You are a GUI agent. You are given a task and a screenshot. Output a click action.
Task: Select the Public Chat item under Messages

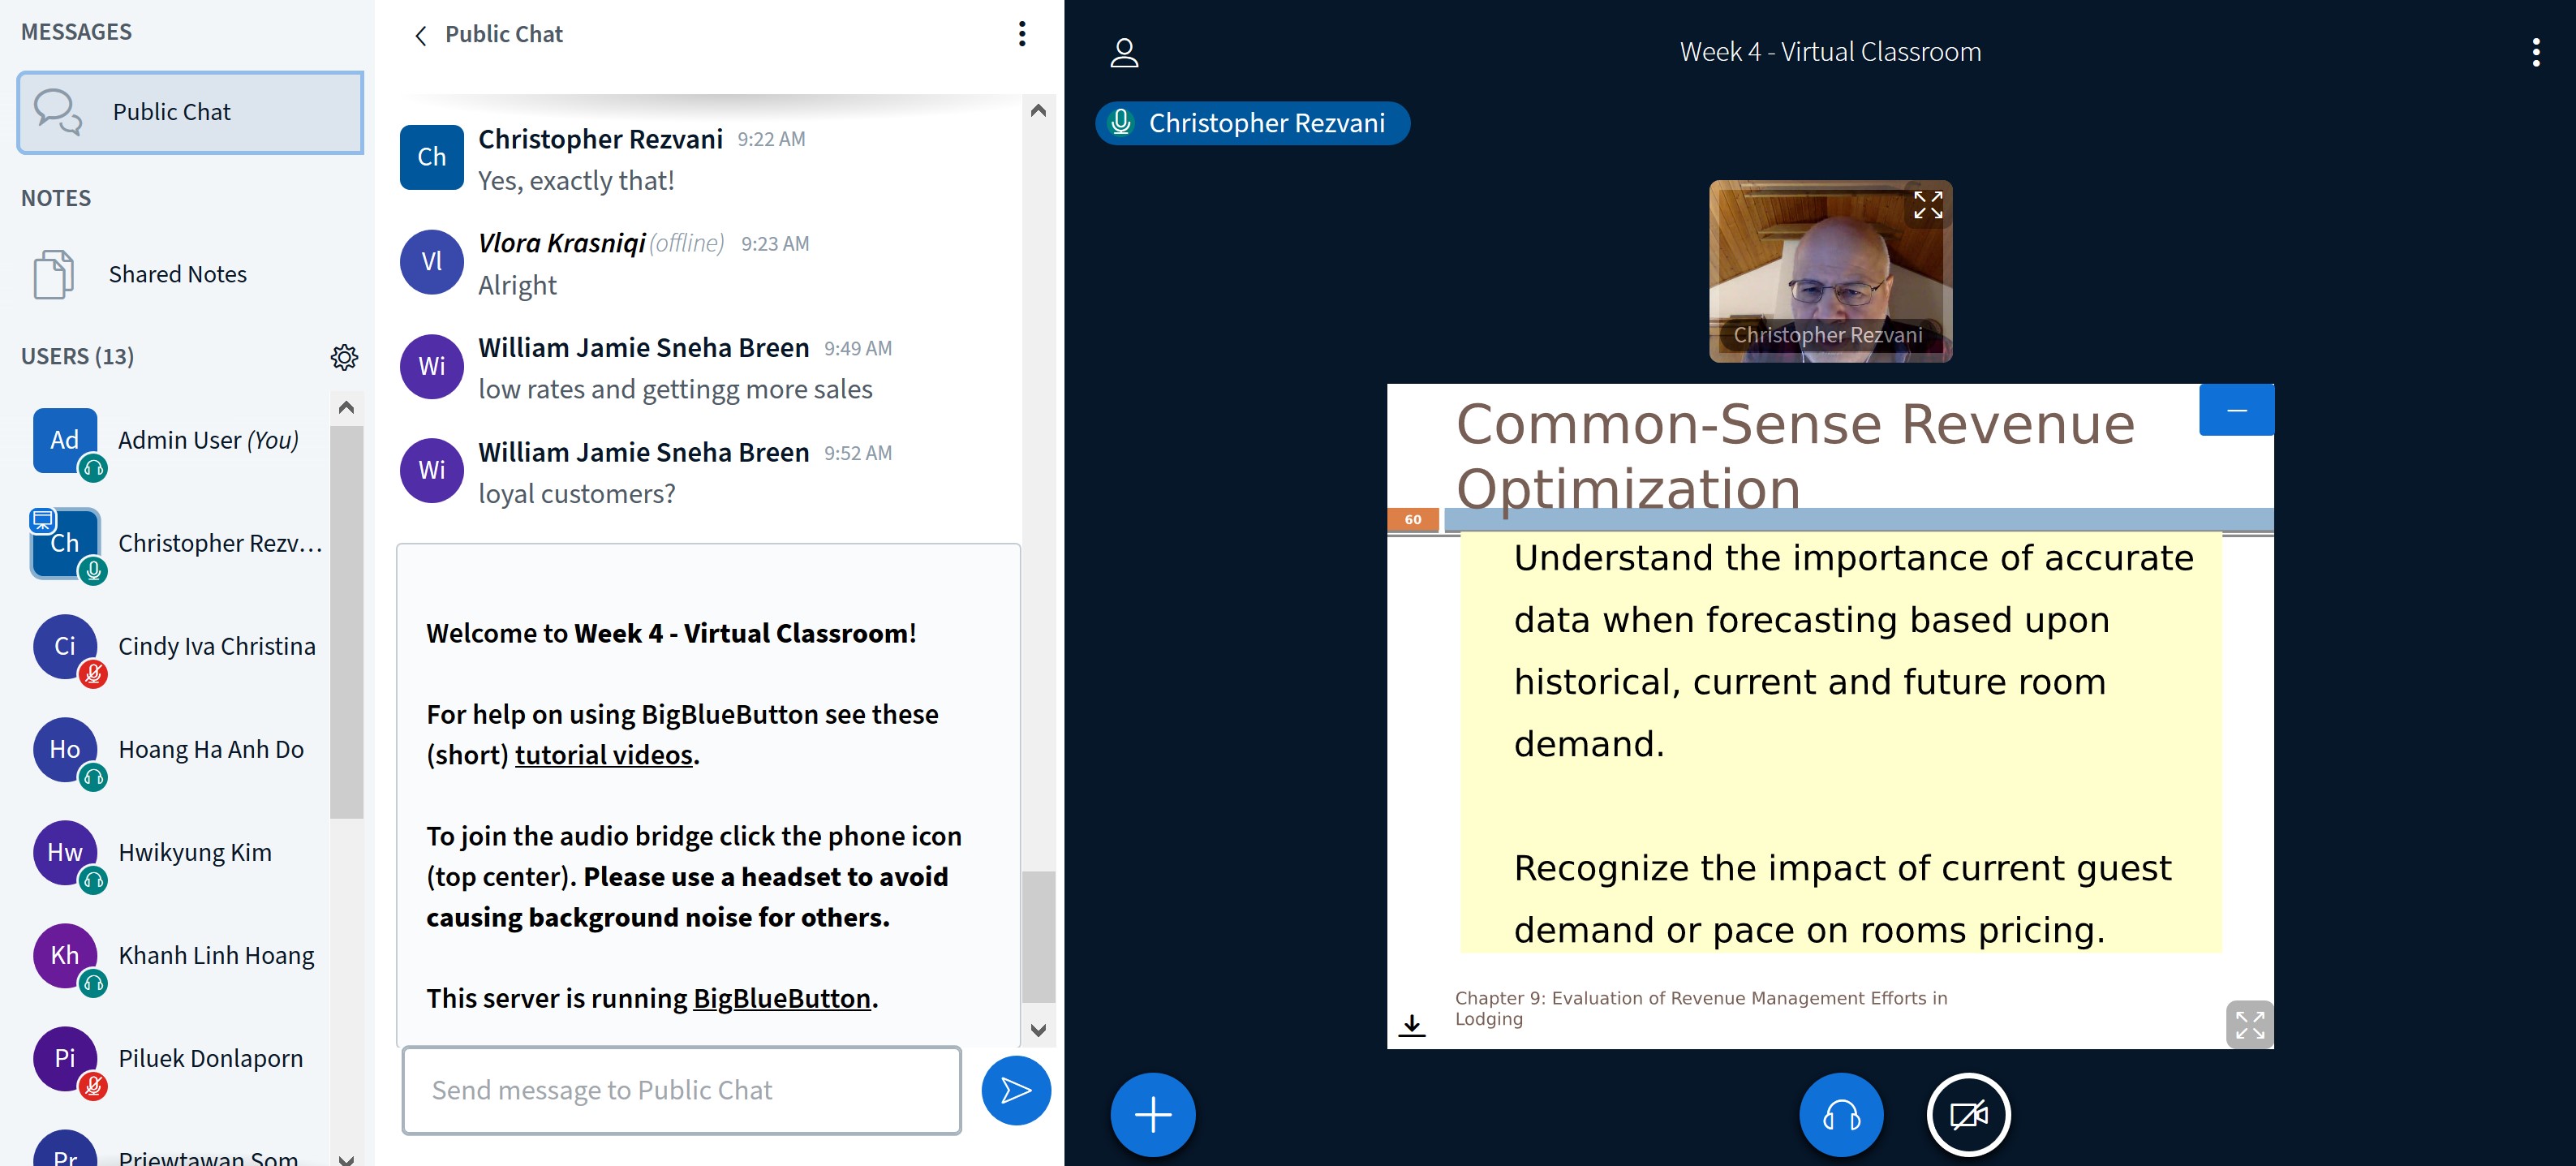click(190, 112)
